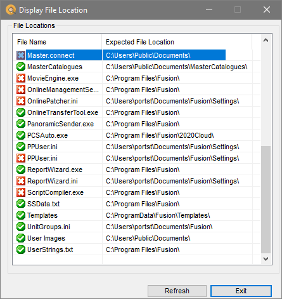Click the green check icon beside UserStrings.txt

(21, 249)
